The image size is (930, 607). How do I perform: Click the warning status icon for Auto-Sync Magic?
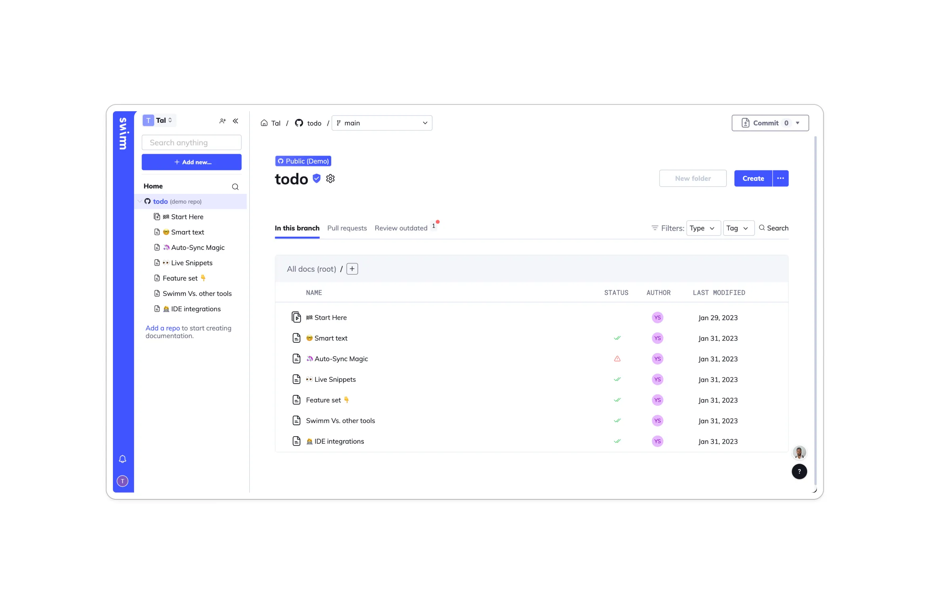pos(617,359)
